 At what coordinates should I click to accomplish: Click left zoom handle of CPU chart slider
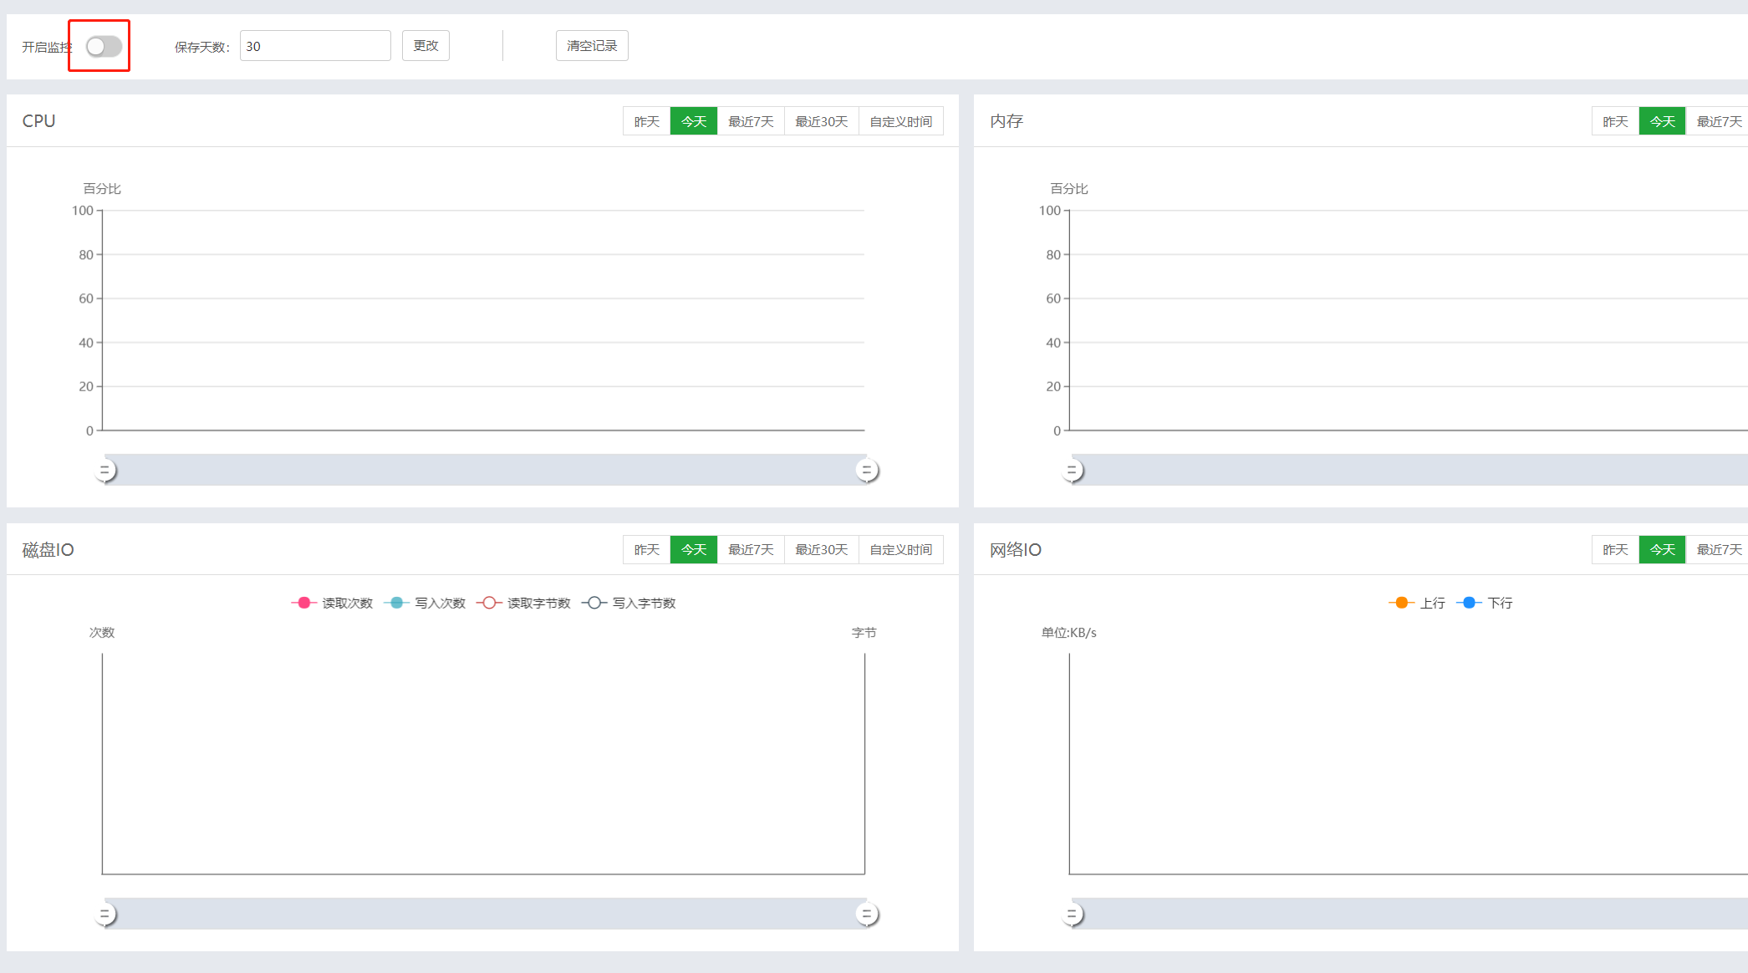pyautogui.click(x=105, y=471)
